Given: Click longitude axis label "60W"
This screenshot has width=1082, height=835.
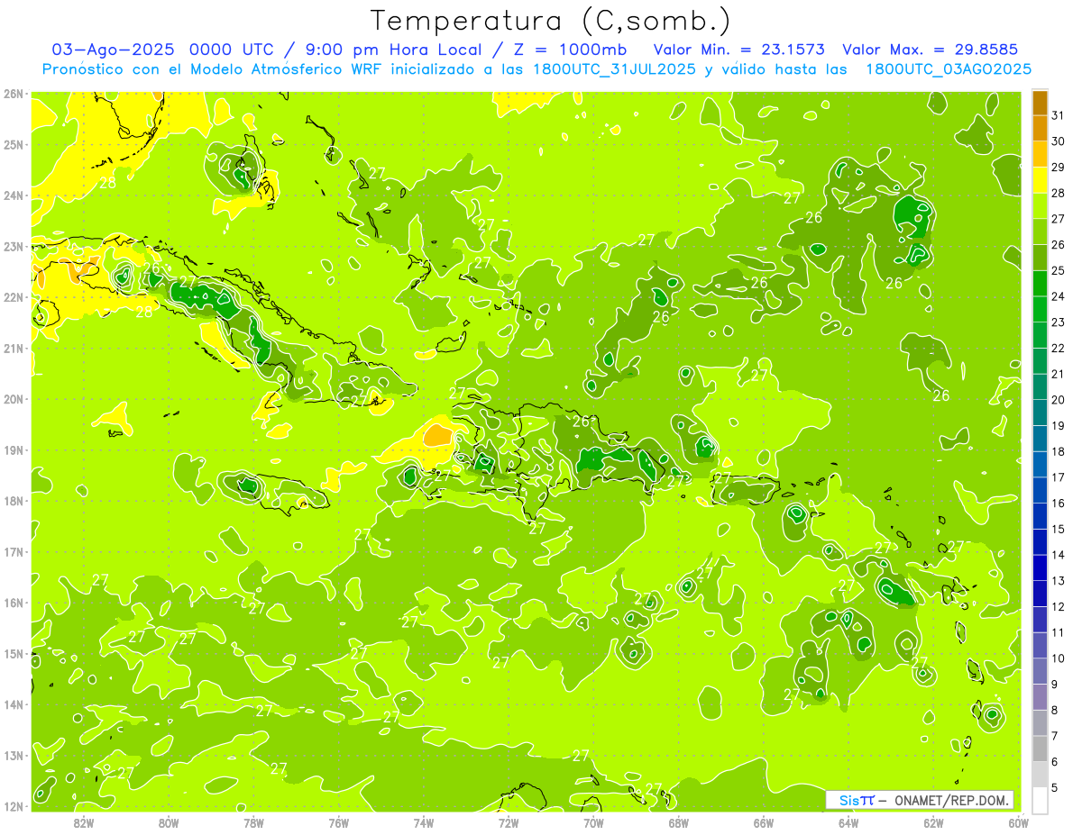Looking at the screenshot, I should coord(1018,821).
